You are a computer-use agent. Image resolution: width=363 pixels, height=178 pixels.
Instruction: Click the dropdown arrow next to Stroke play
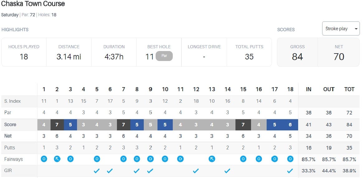click(x=356, y=29)
